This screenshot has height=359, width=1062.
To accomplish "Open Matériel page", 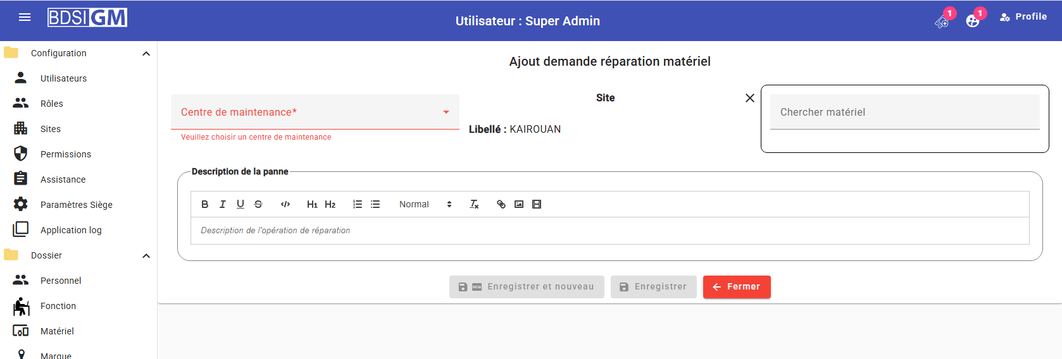I will click(57, 331).
